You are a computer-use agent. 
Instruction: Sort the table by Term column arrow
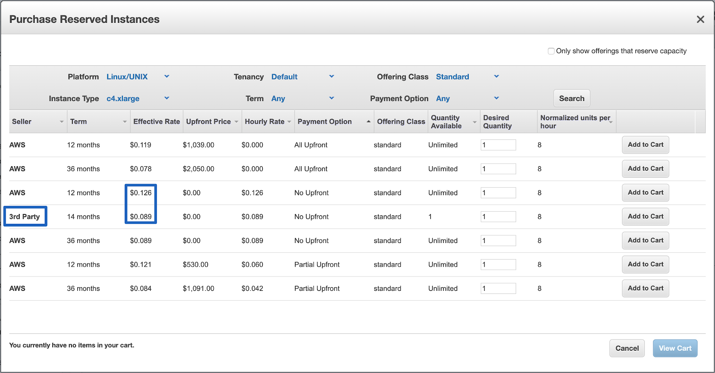point(125,122)
